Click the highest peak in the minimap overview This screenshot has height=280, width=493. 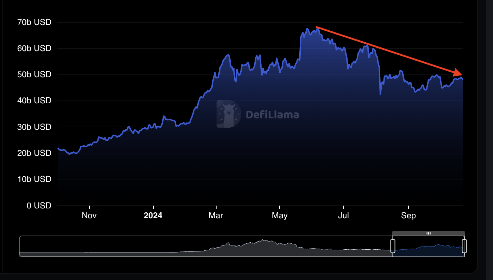pos(263,241)
